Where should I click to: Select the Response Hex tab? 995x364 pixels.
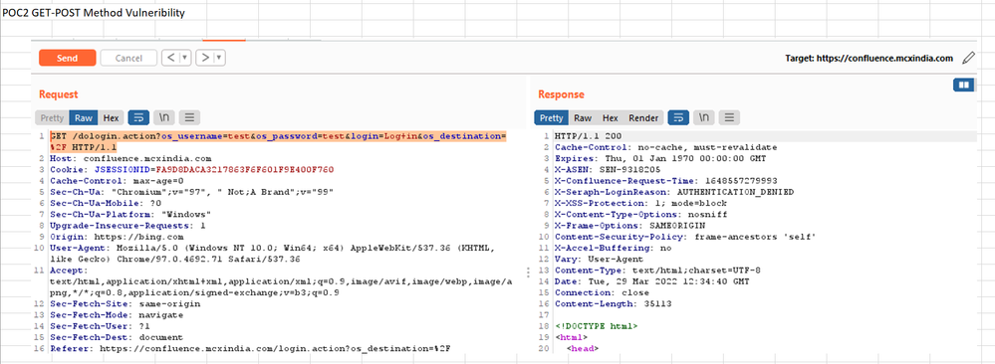611,118
